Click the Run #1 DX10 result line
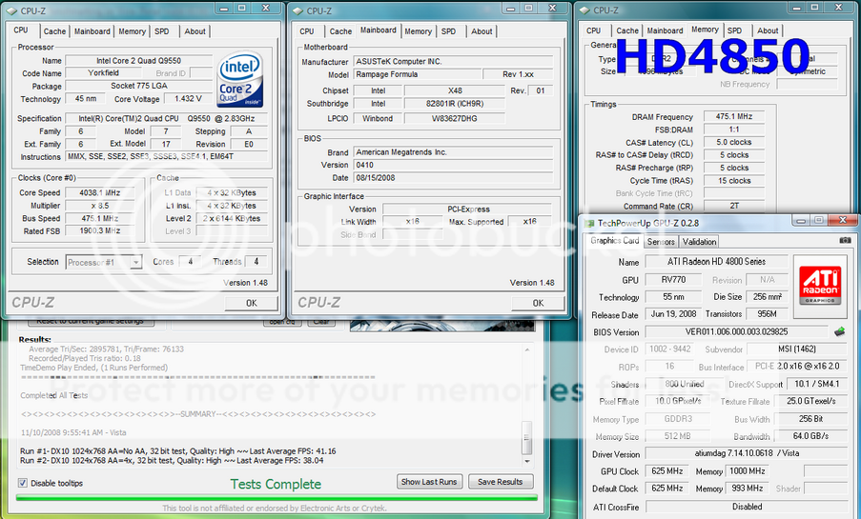Image resolution: width=861 pixels, height=519 pixels. coord(178,451)
